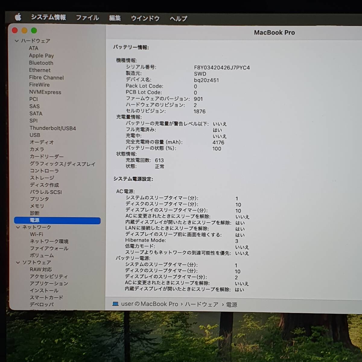The height and width of the screenshot is (362, 362).
Task: Open the Apple menu
Action: coord(18,17)
